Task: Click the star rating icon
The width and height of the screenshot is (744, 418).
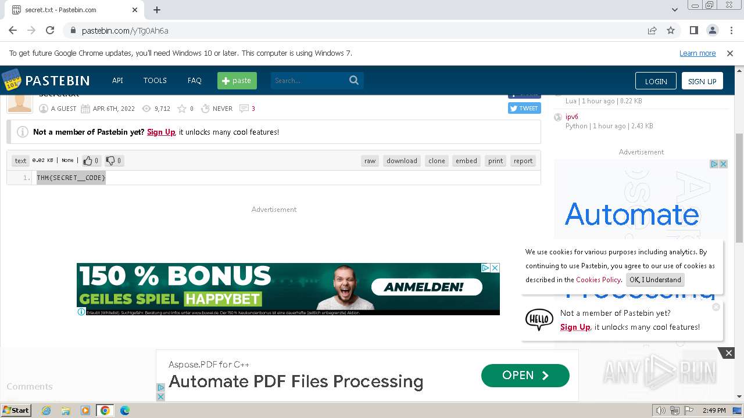Action: (182, 109)
